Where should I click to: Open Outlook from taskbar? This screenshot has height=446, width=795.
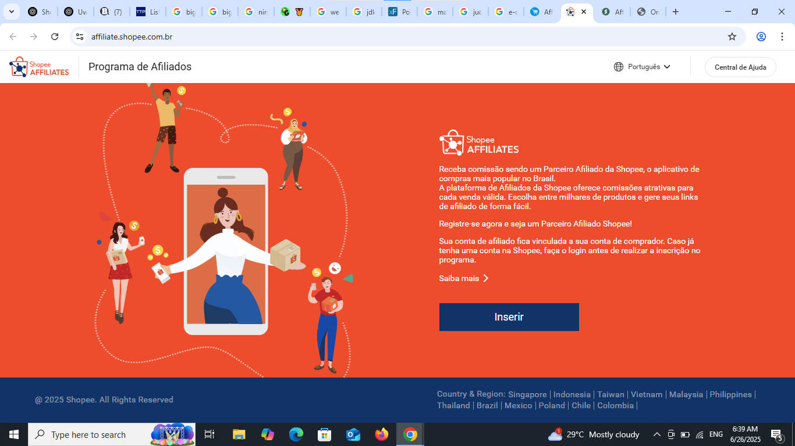pos(353,434)
